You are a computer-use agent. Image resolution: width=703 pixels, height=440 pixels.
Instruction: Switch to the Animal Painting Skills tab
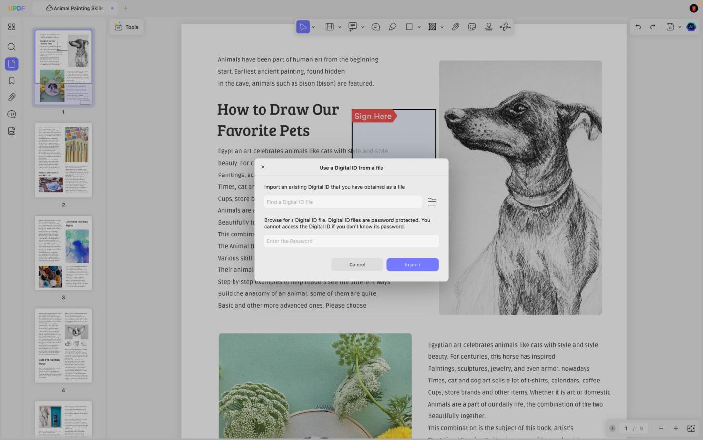click(x=75, y=8)
